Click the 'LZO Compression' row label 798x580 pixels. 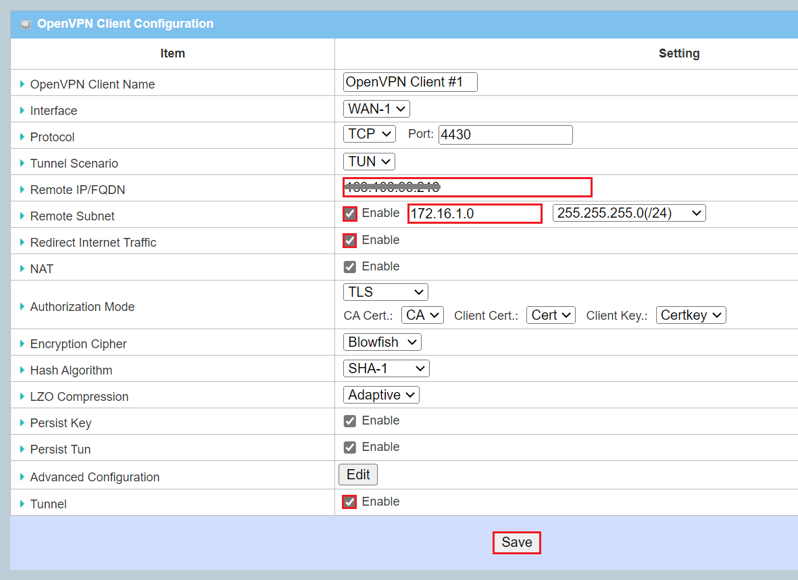(79, 397)
